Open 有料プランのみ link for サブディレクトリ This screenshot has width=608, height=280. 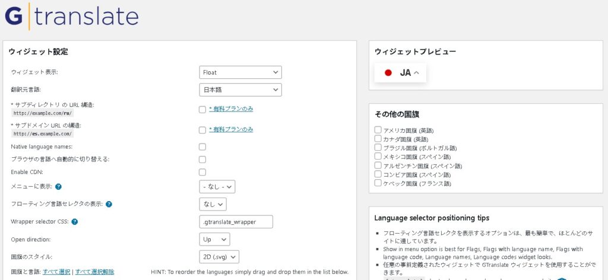(231, 109)
